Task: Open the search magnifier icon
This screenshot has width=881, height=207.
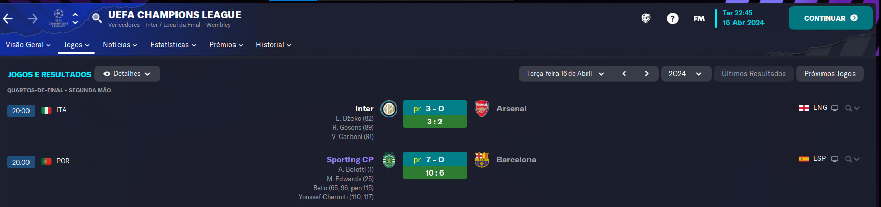Action: [x=97, y=19]
